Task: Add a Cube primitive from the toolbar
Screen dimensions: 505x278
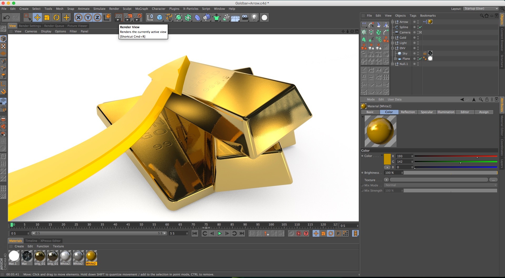Action: pos(160,18)
